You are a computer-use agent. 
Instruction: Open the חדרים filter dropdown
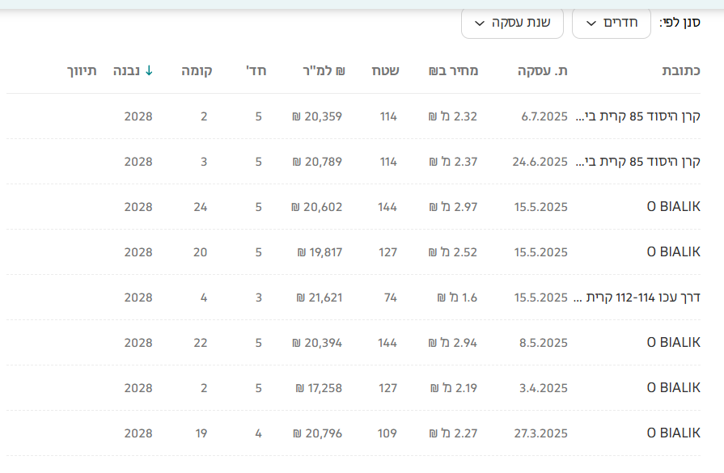pos(611,23)
